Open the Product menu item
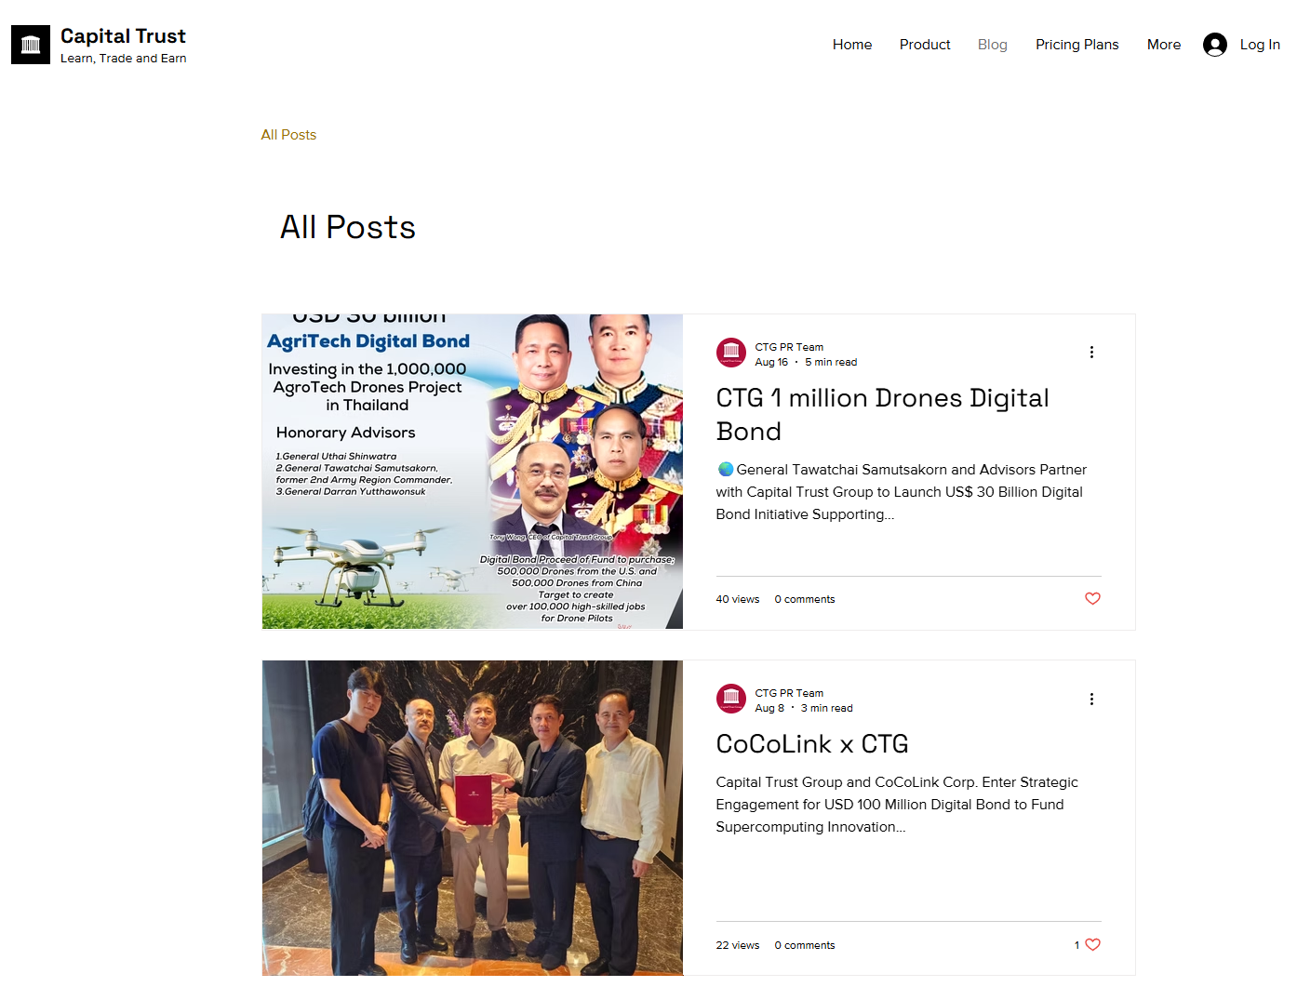The height and width of the screenshot is (1000, 1297). tap(924, 45)
